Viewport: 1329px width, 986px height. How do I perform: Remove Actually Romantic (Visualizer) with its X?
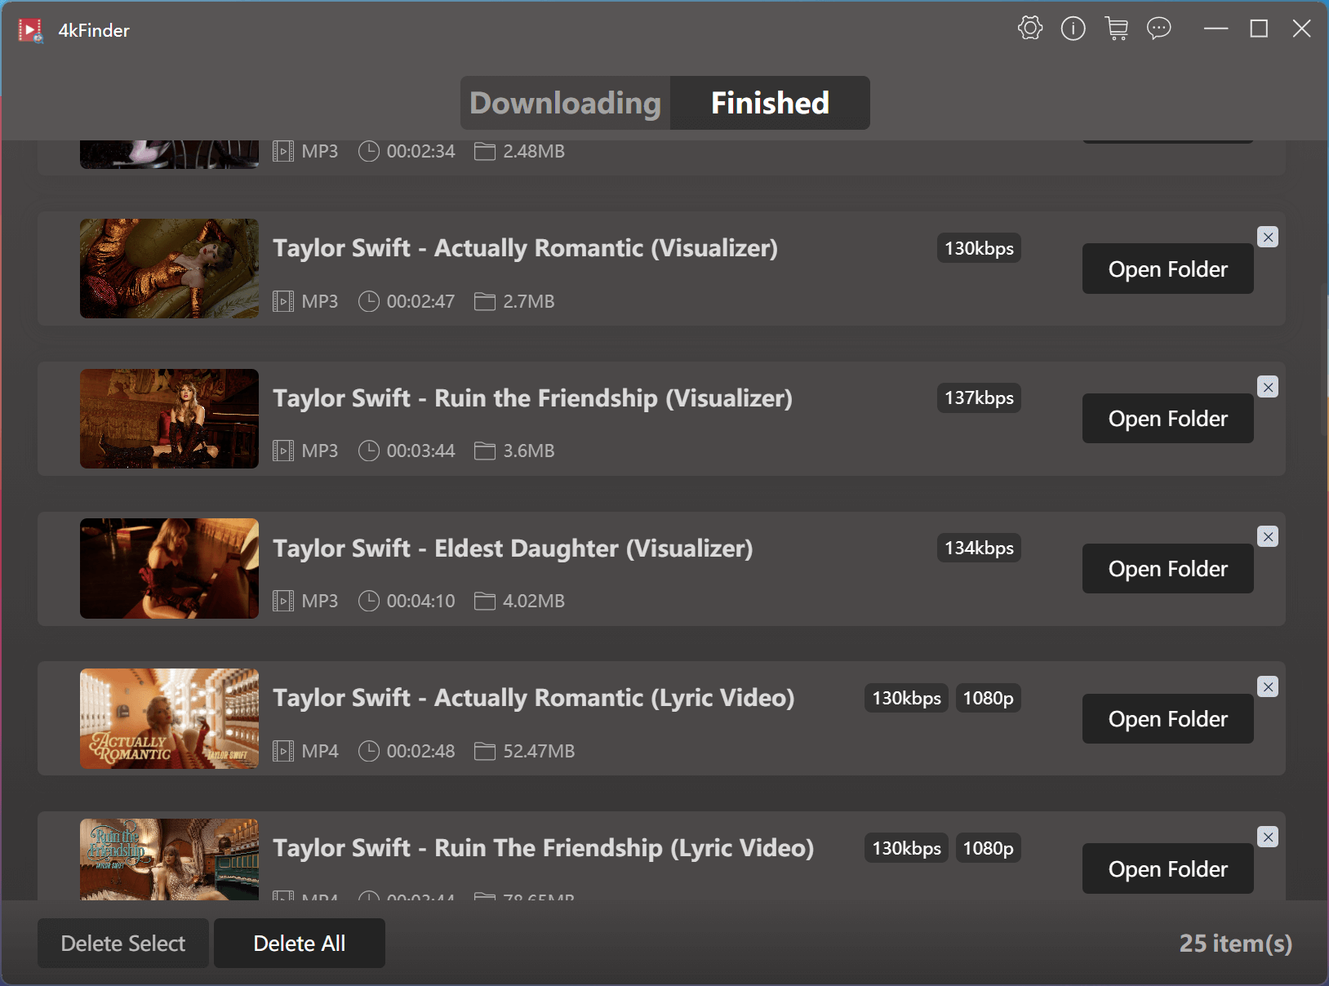tap(1268, 237)
